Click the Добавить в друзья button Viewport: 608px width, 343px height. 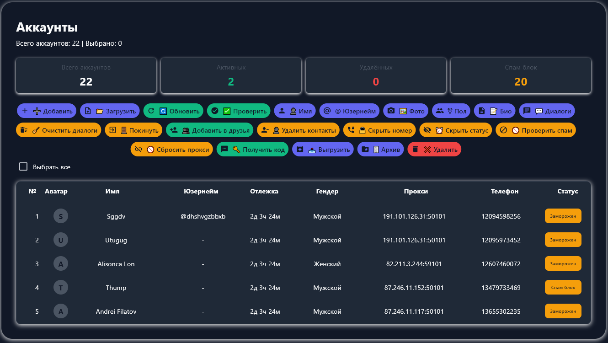point(209,130)
